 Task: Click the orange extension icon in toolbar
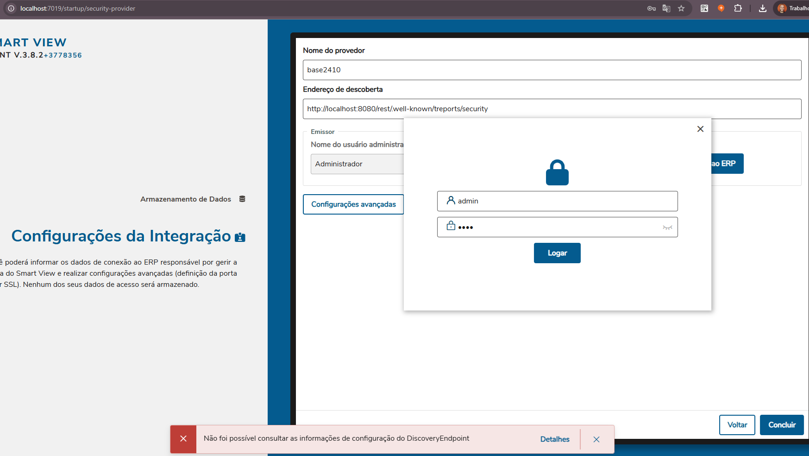click(721, 8)
